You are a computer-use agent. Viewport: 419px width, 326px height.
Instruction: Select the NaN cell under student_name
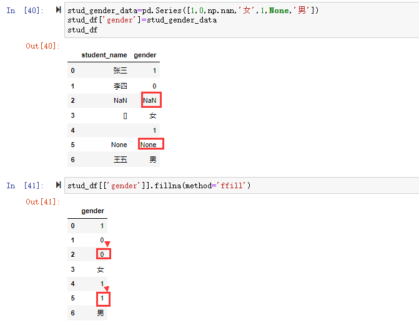coord(121,100)
